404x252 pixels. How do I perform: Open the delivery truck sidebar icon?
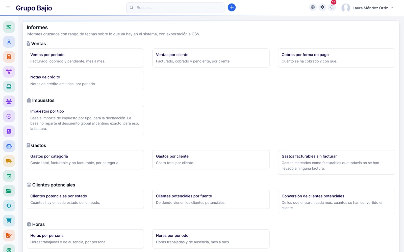9,161
